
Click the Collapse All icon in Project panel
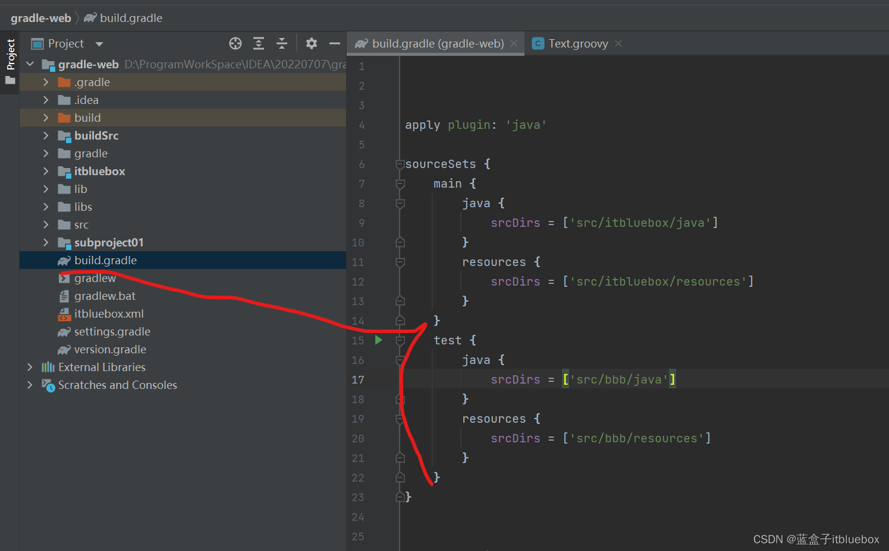click(282, 43)
